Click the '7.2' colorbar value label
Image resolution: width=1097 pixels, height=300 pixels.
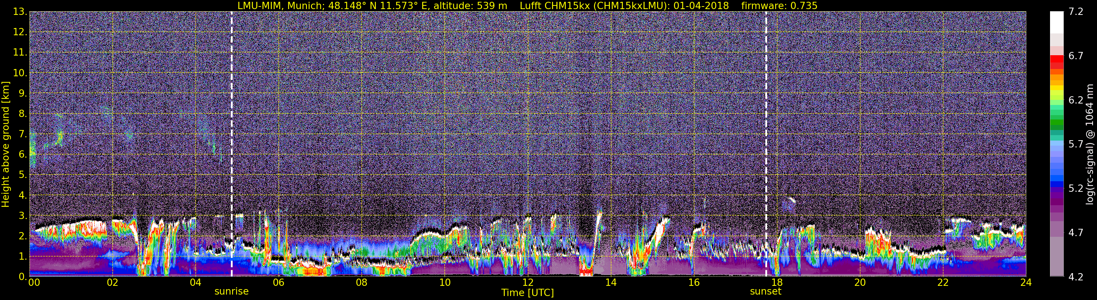click(1076, 12)
